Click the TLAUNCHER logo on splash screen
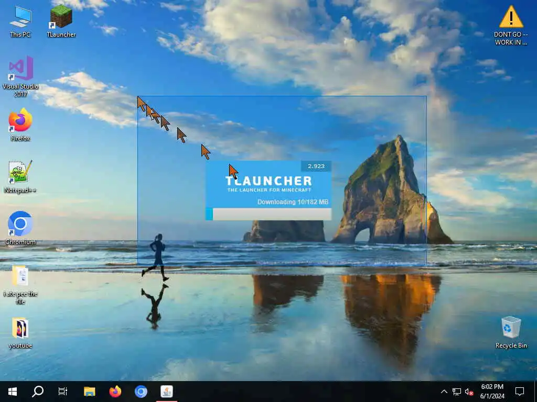Image resolution: width=537 pixels, height=402 pixels. 269,181
